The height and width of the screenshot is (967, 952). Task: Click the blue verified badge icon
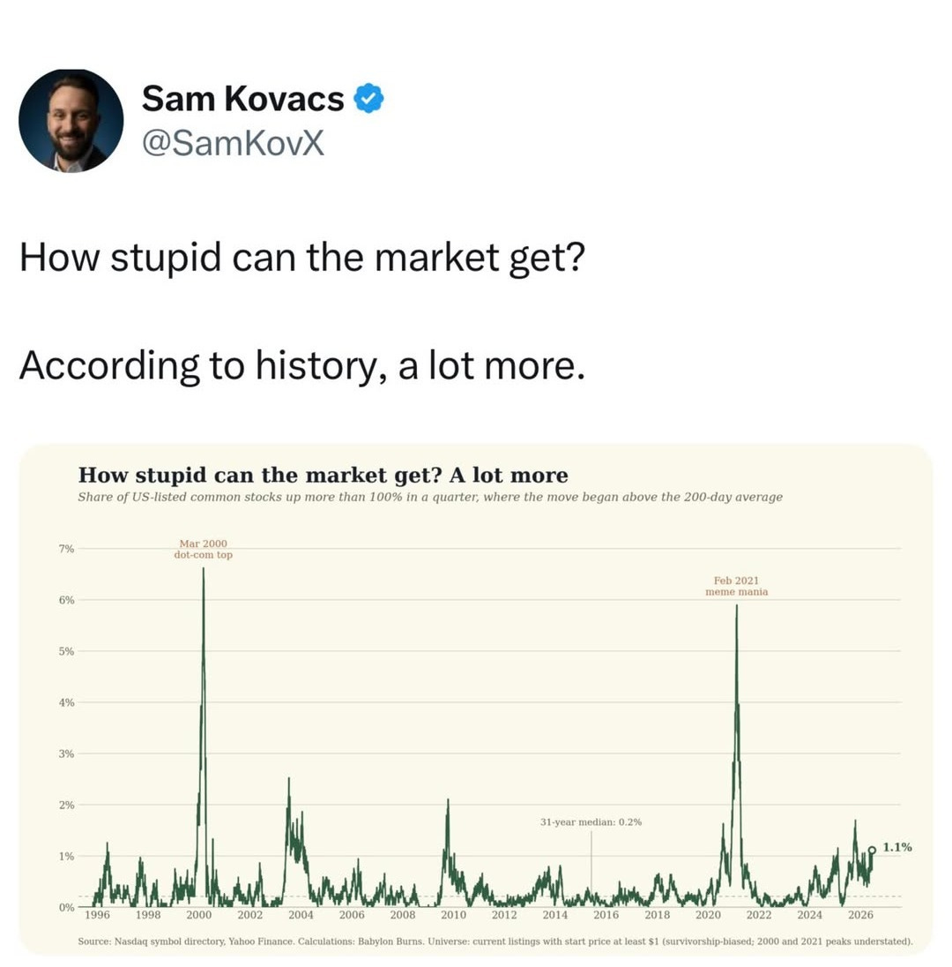pyautogui.click(x=368, y=99)
